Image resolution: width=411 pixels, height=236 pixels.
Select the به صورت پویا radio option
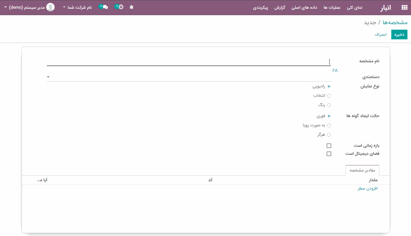pos(329,125)
